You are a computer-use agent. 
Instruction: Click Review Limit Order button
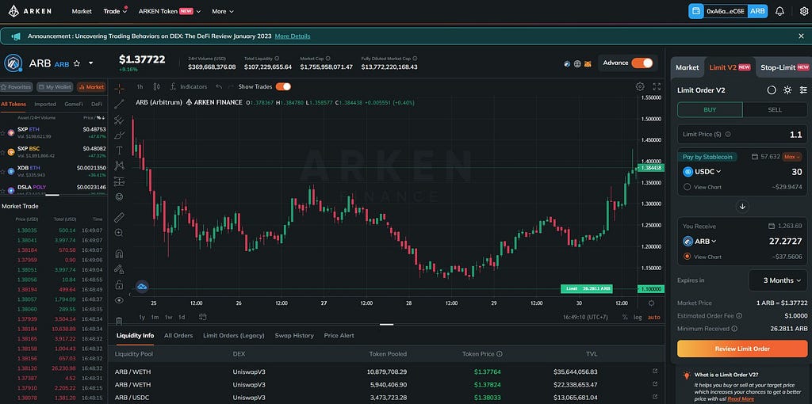[x=742, y=349]
